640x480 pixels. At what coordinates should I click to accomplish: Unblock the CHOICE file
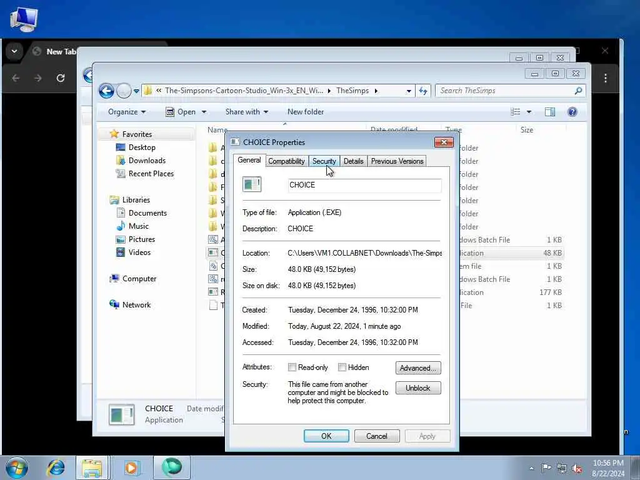click(418, 387)
